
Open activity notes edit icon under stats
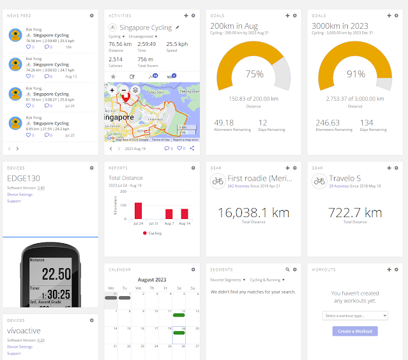pyautogui.click(x=132, y=77)
